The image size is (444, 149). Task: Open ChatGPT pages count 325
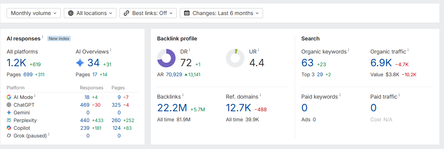coord(116,105)
